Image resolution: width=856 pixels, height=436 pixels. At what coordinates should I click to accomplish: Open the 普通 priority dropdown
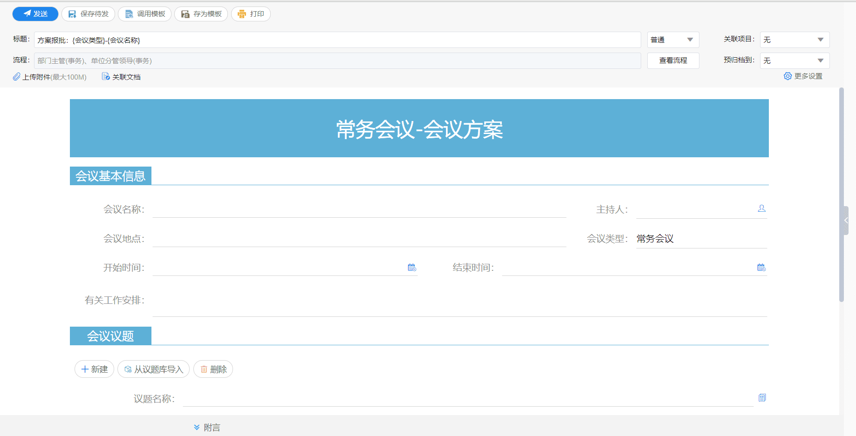[x=673, y=40]
